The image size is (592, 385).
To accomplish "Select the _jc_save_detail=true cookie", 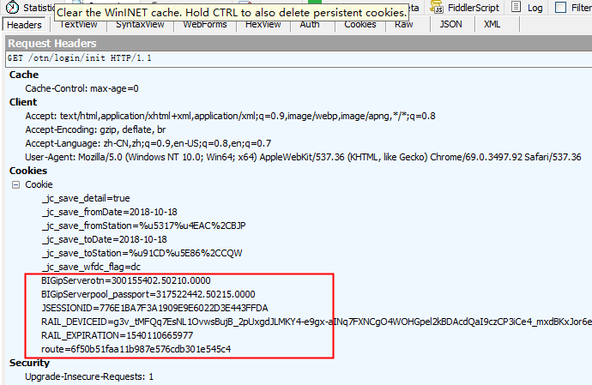I will click(86, 199).
